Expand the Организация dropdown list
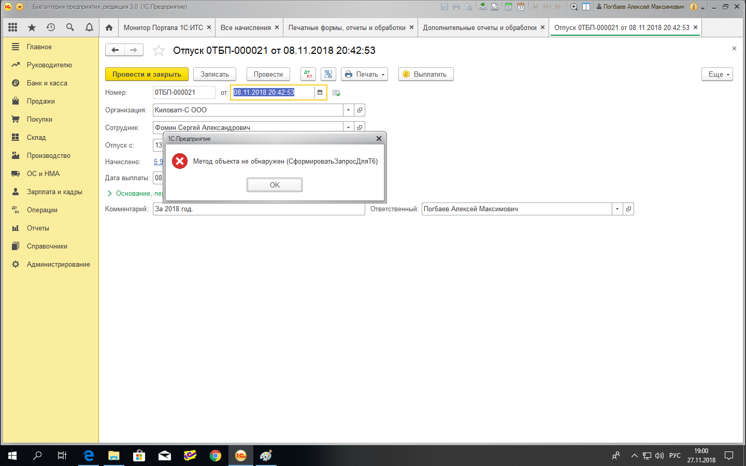This screenshot has height=466, width=746. (348, 110)
